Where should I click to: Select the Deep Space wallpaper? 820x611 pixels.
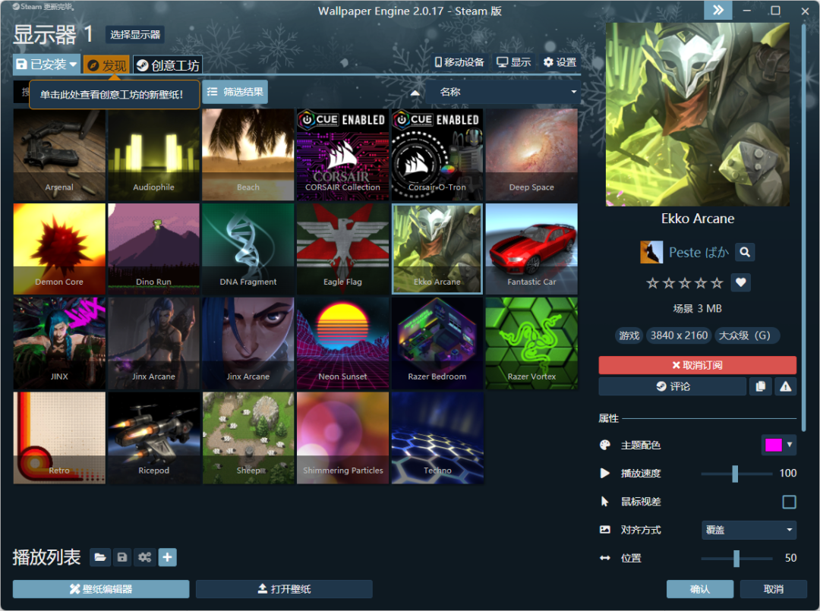point(531,155)
